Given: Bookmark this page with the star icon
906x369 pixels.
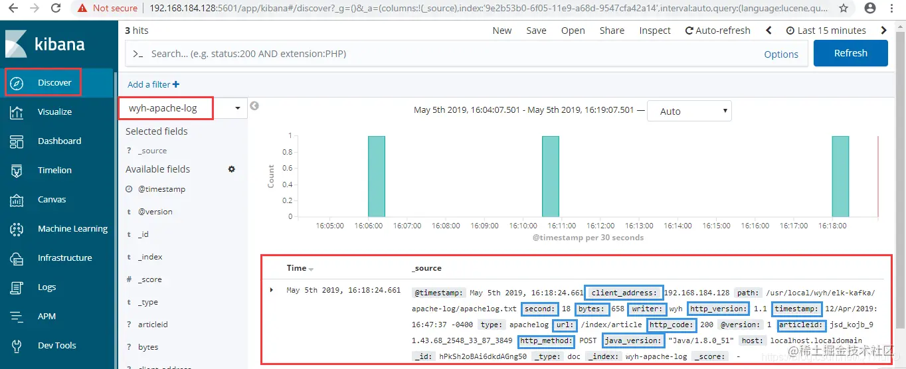Looking at the screenshot, I should (844, 9).
